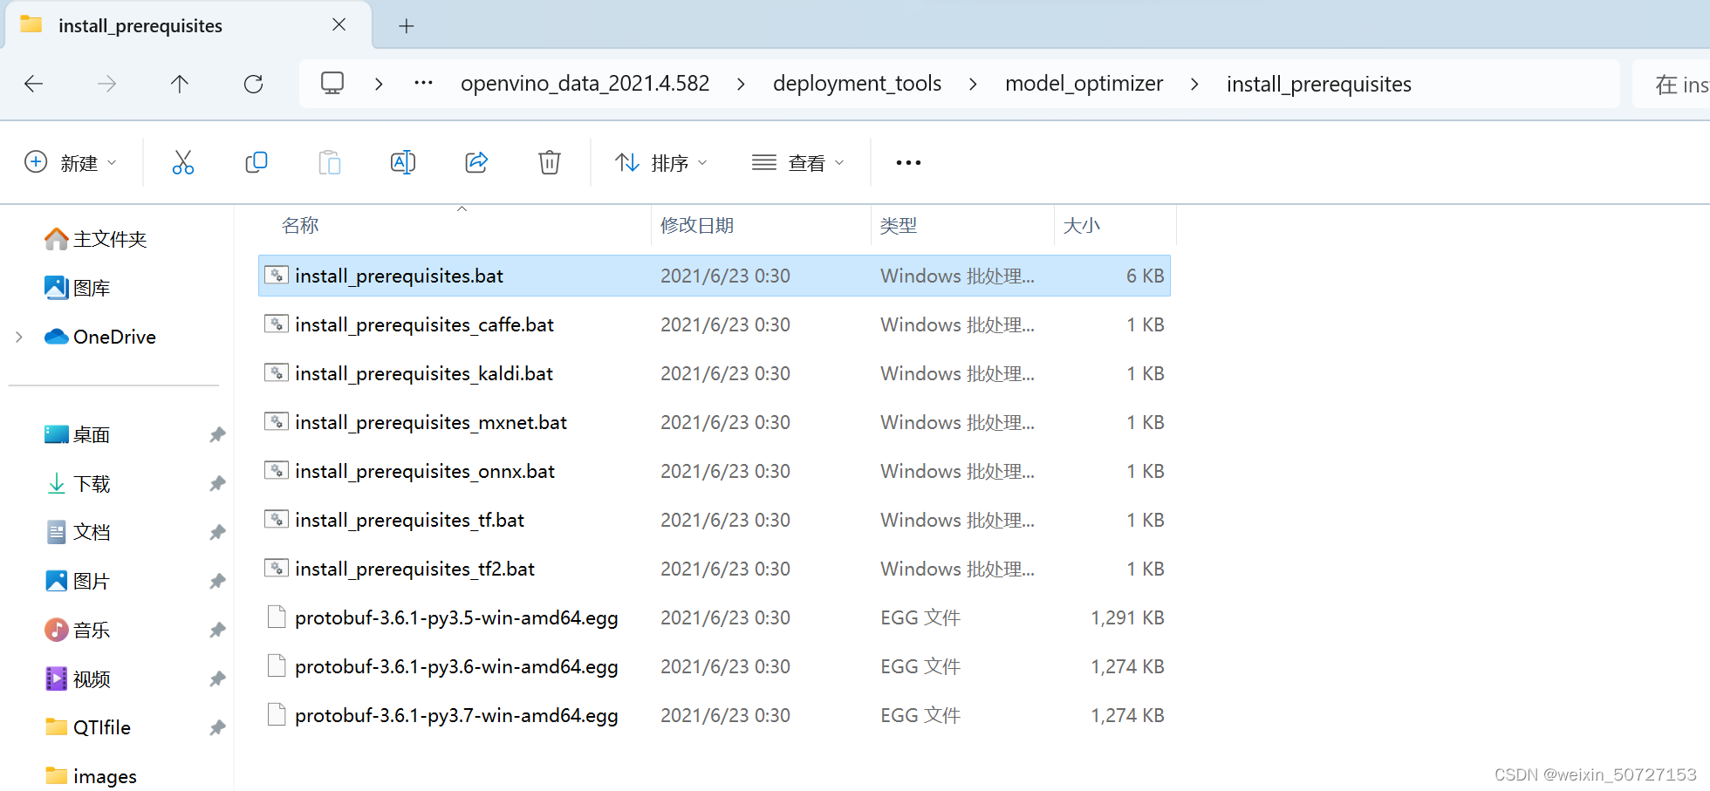Open chevron after model_optimizer

[1194, 84]
